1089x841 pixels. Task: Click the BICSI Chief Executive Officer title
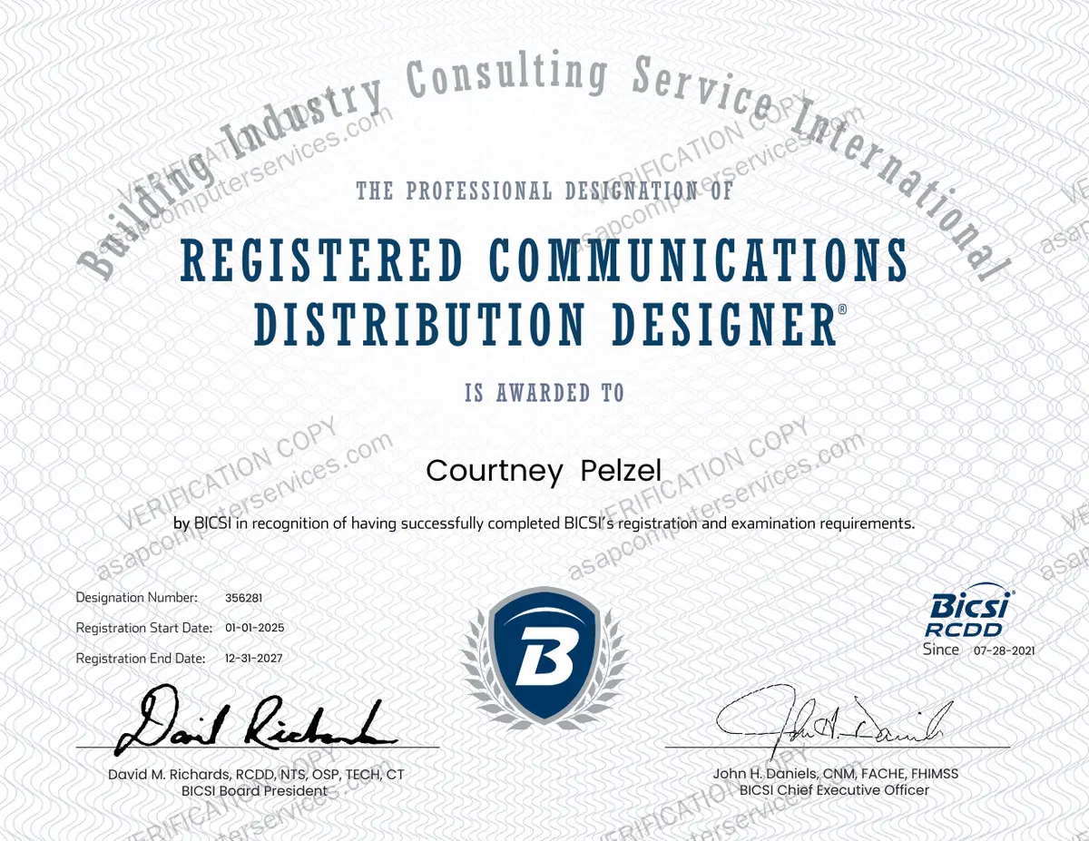pyautogui.click(x=835, y=790)
